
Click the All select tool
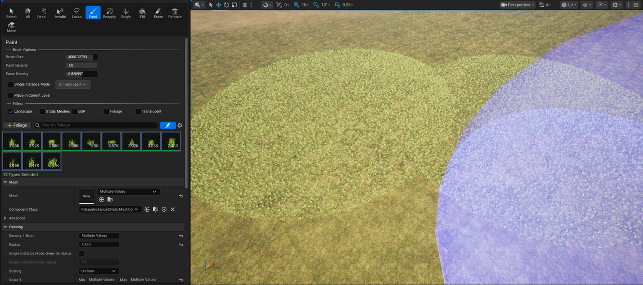pyautogui.click(x=28, y=13)
